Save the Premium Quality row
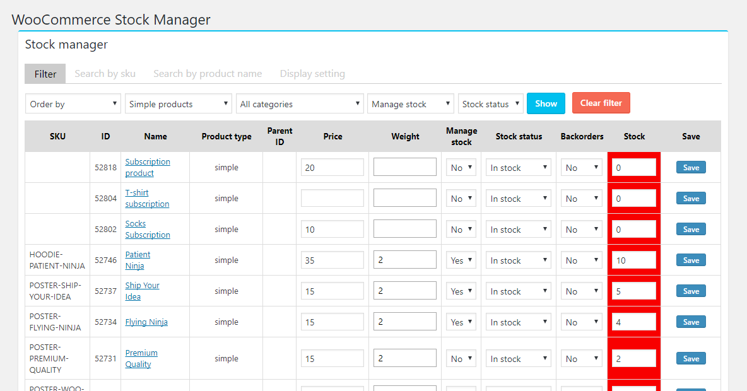747x391 pixels. [x=691, y=359]
